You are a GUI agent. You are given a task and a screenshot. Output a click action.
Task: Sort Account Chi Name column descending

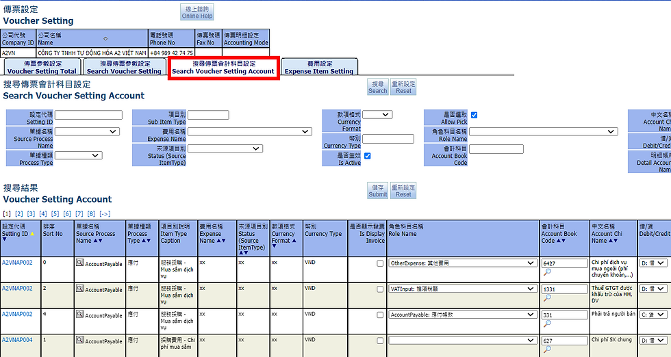tap(616, 241)
